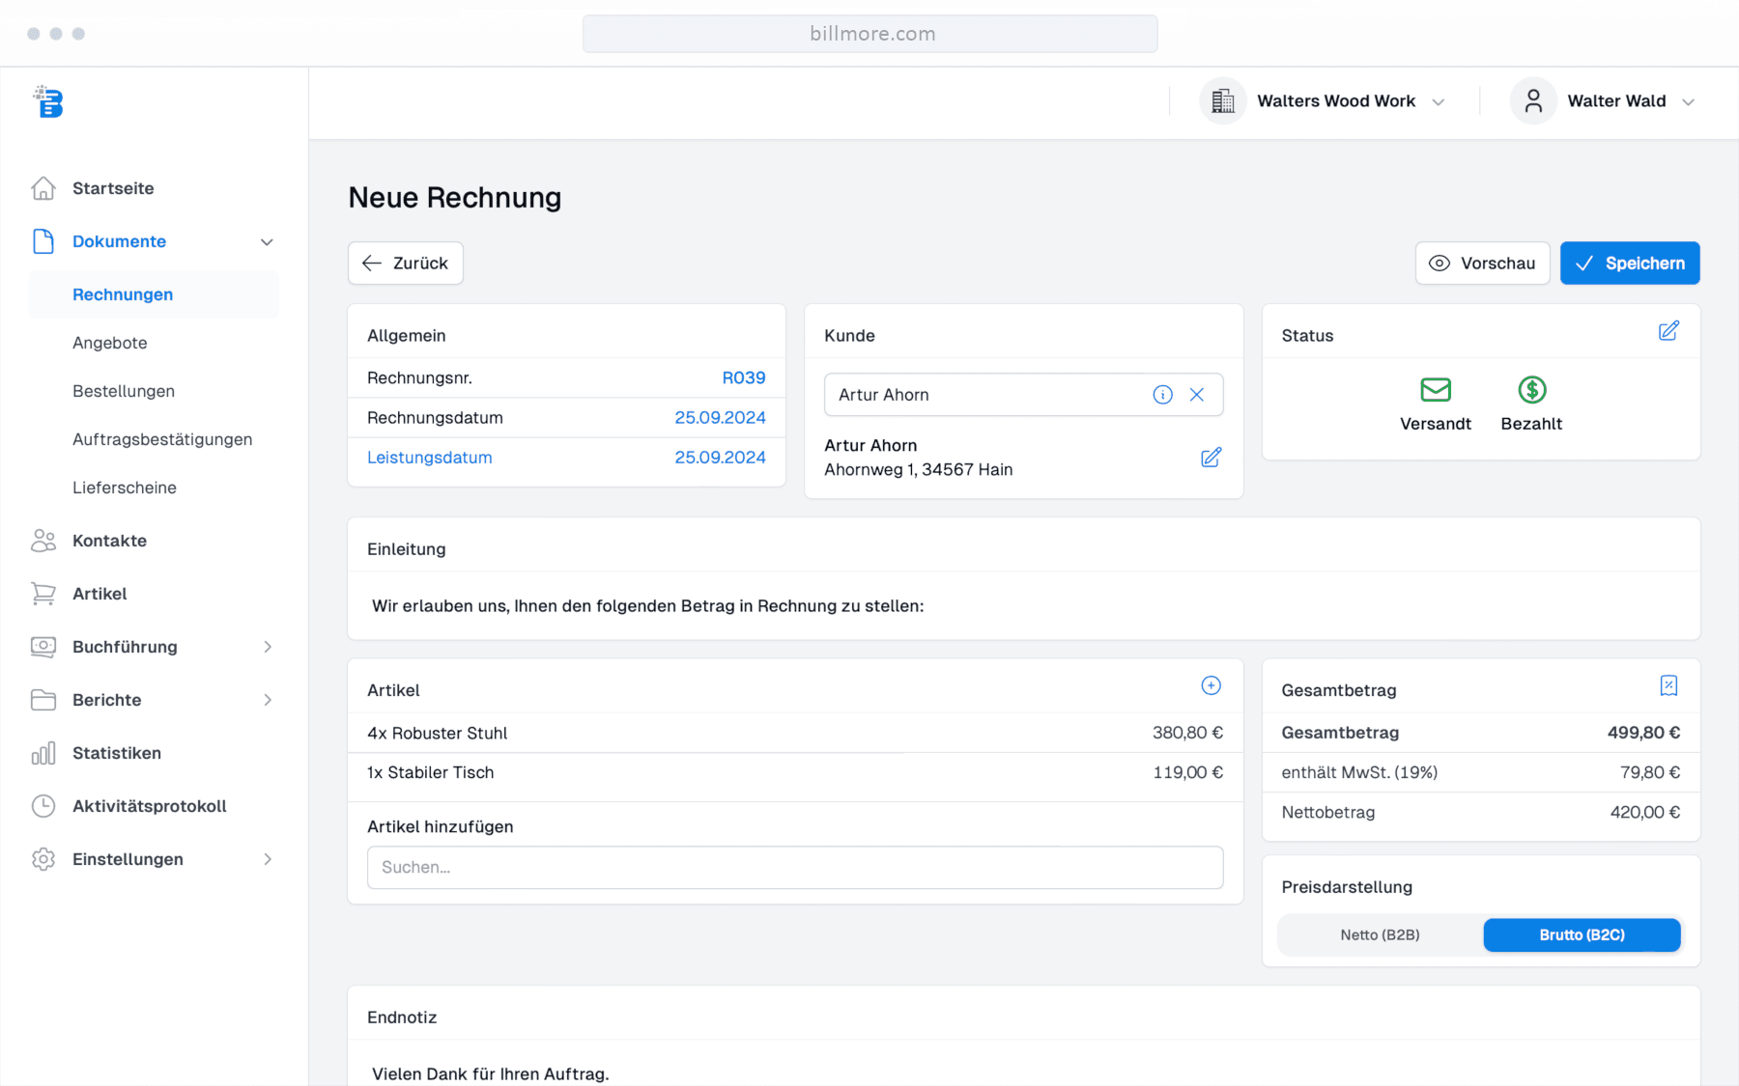Screen dimensions: 1739x1086
Task: Change the Rechnungsdatum value 25.09.2024
Action: (720, 418)
